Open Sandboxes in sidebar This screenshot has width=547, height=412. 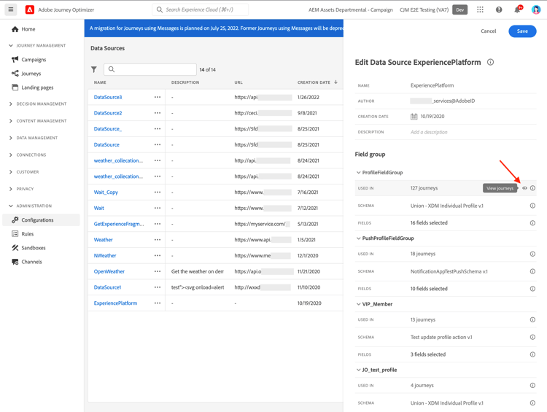pos(28,248)
